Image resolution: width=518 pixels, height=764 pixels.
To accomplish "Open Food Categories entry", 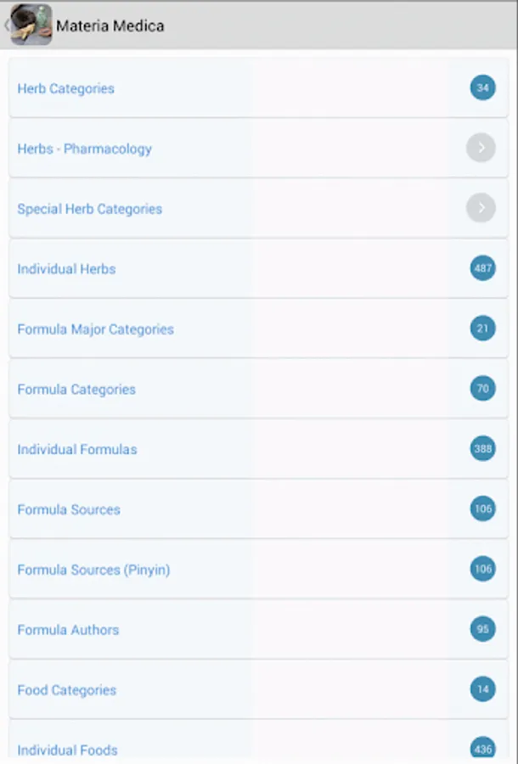I will tap(66, 690).
